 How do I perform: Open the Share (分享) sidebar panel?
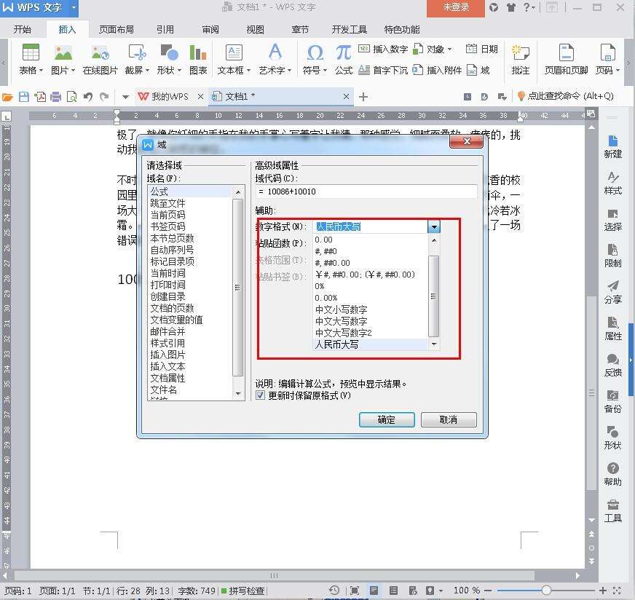coord(612,291)
